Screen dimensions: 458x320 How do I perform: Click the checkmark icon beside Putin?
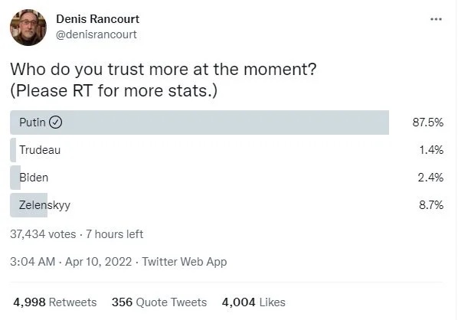tap(55, 122)
